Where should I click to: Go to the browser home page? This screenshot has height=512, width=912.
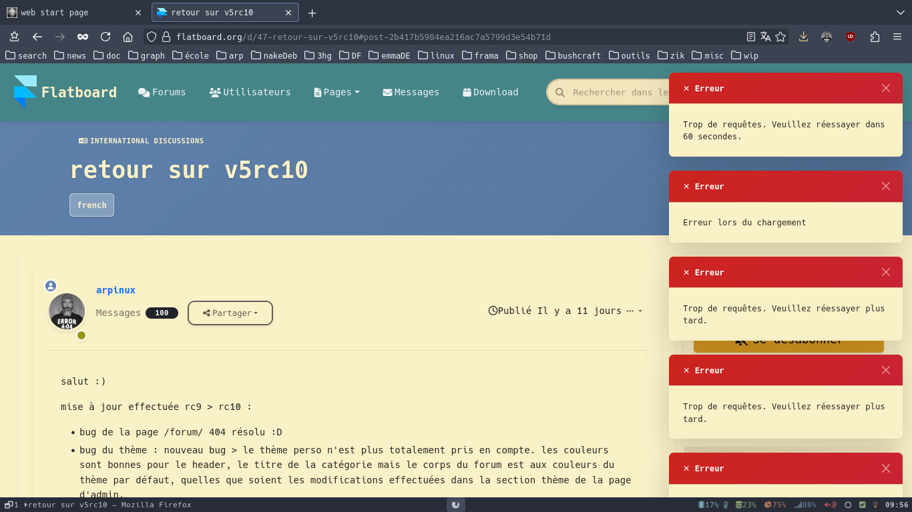(128, 37)
